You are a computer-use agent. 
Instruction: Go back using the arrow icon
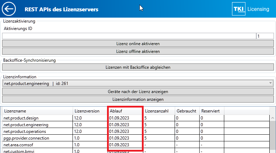pos(9,9)
